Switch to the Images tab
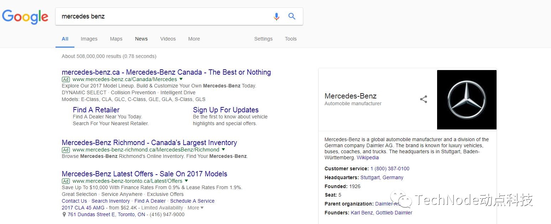Viewport: 551px width, 224px height. point(89,39)
